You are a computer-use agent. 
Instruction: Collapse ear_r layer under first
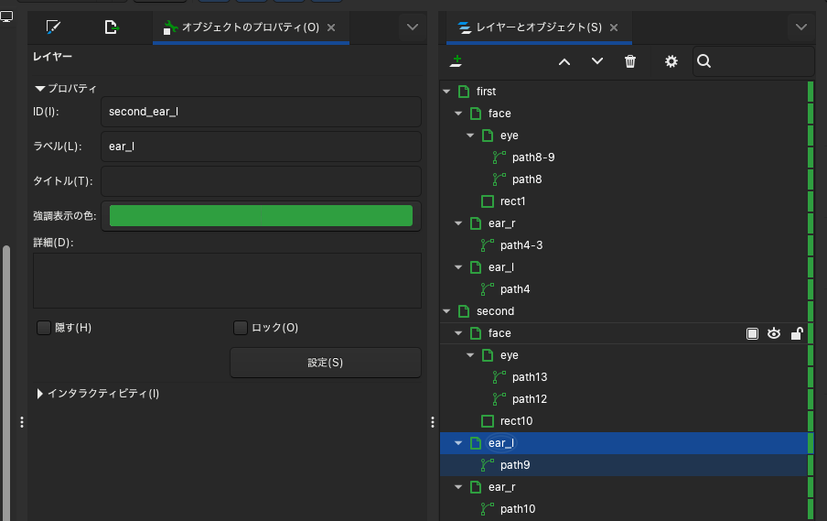[458, 223]
